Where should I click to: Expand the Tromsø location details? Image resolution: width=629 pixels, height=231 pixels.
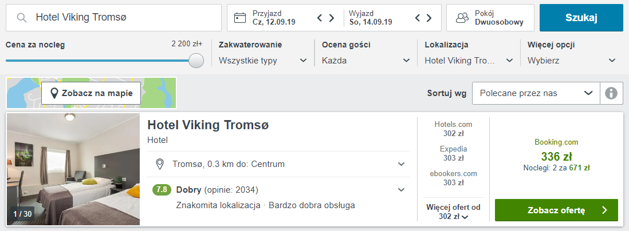click(x=401, y=165)
